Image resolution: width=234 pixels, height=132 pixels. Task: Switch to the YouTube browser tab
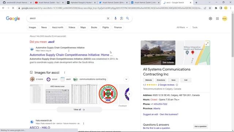tap(49, 3)
